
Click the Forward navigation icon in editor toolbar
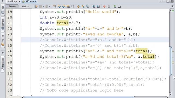(x=47, y=7)
